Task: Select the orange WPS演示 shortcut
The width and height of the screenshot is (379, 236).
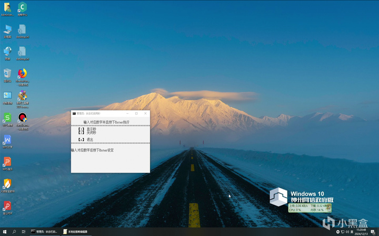Action: 7,164
